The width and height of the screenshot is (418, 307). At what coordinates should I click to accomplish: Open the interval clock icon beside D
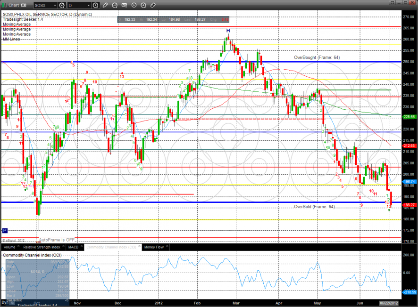pyautogui.click(x=96, y=5)
